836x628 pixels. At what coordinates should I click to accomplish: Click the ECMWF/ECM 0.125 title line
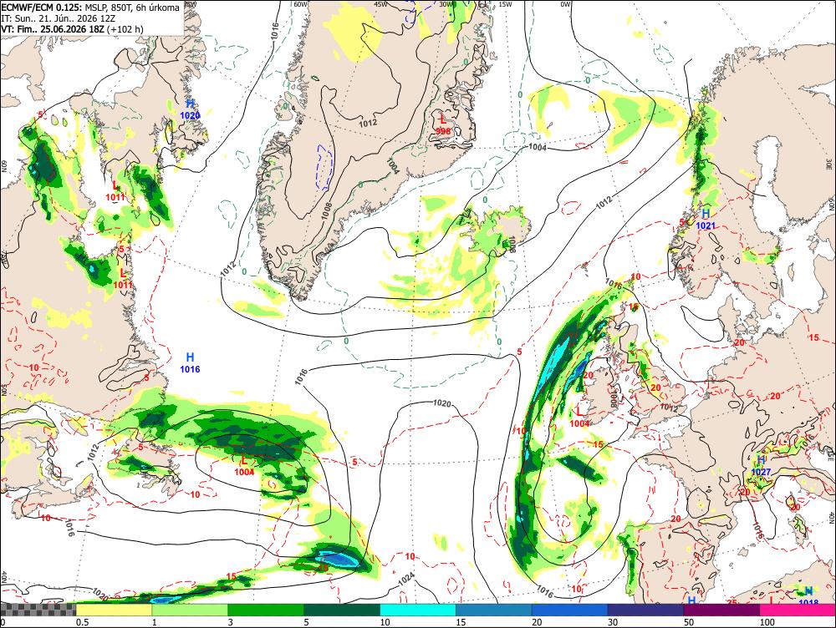tap(90, 8)
